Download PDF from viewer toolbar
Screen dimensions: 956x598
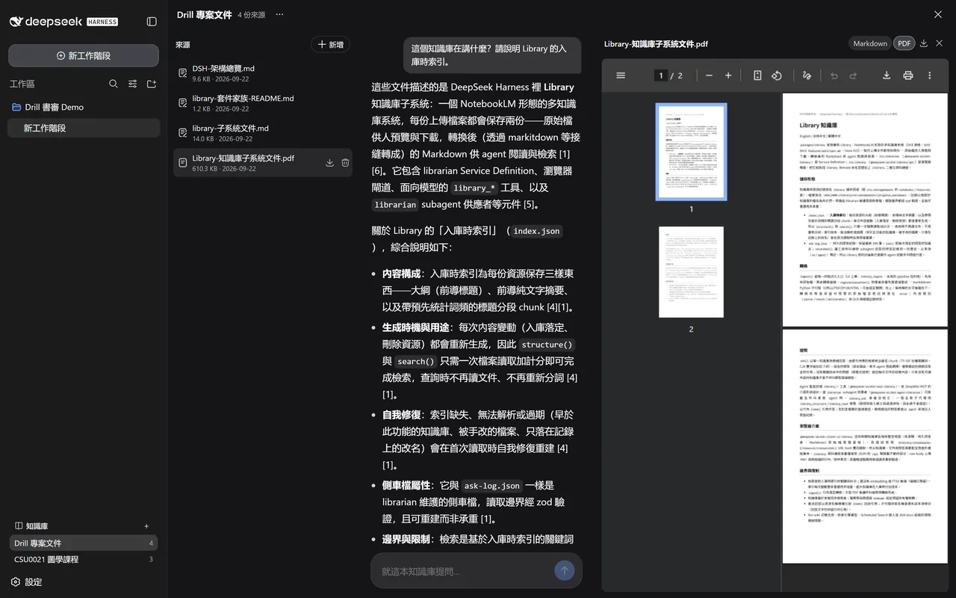point(887,75)
